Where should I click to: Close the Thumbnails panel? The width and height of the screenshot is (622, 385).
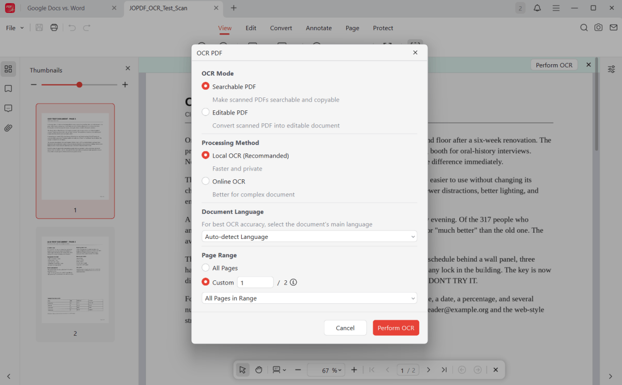pyautogui.click(x=128, y=68)
